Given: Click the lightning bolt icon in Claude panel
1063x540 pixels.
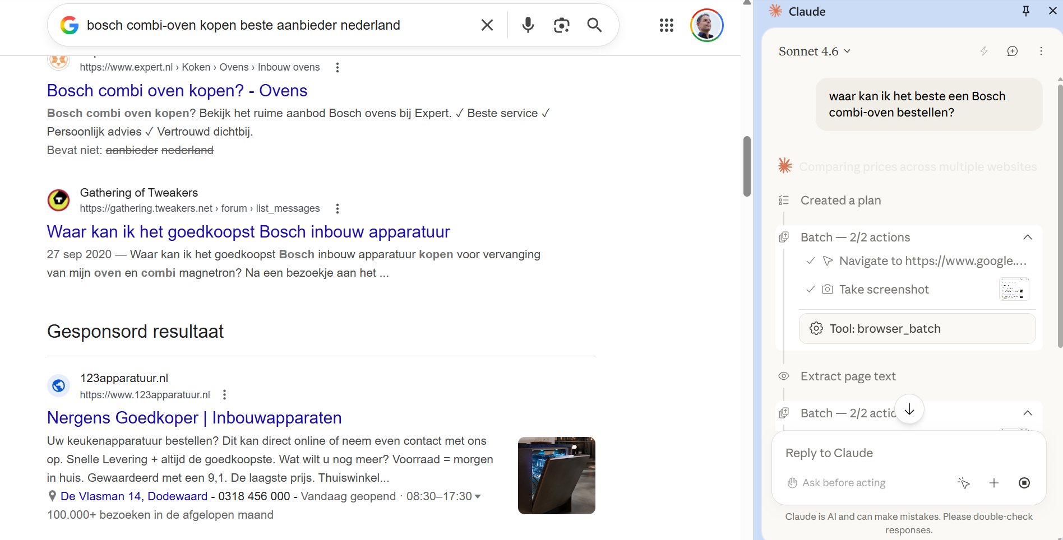Looking at the screenshot, I should tap(984, 51).
